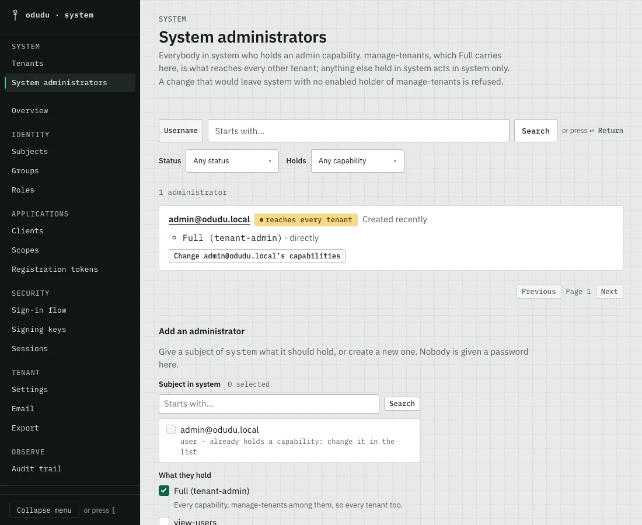Open the admin@odudu.local administrator link
The height and width of the screenshot is (525, 642).
pos(209,219)
